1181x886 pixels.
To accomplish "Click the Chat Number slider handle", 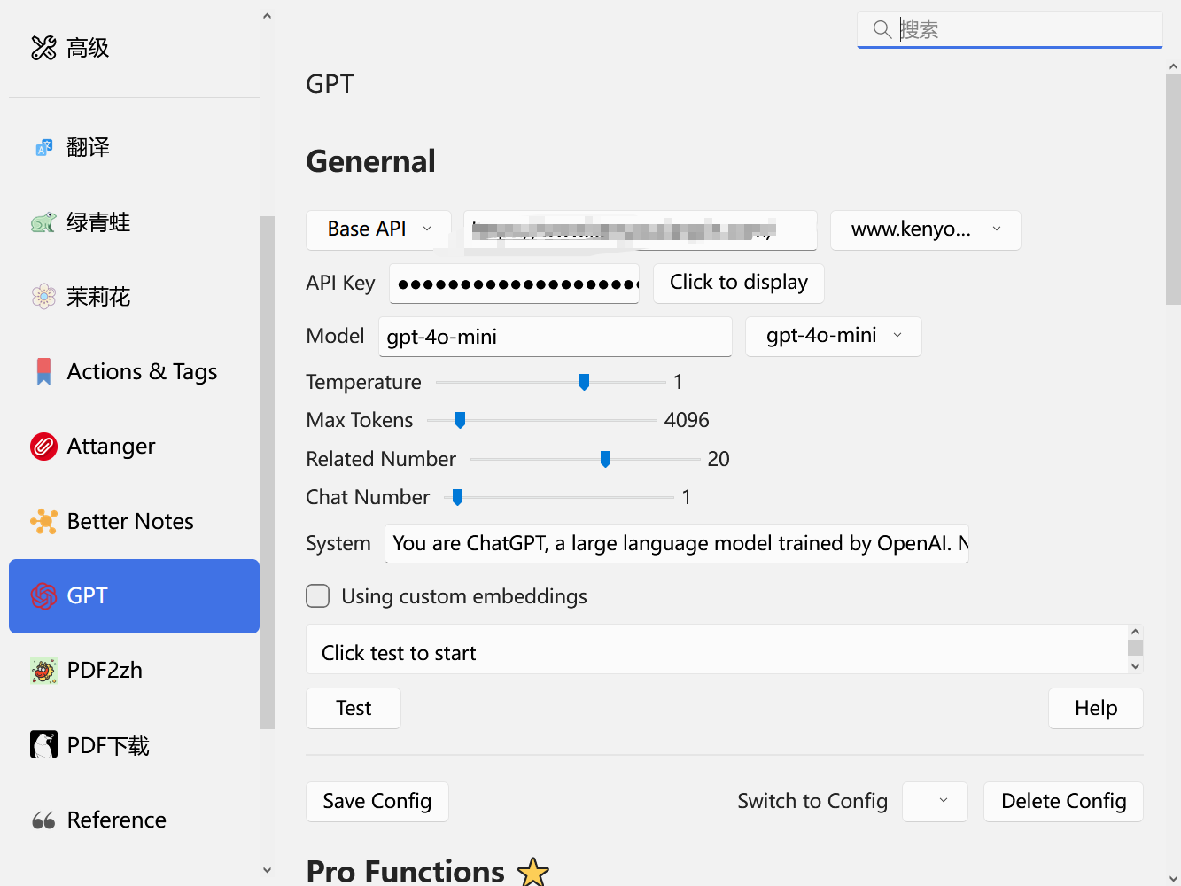I will coord(457,497).
